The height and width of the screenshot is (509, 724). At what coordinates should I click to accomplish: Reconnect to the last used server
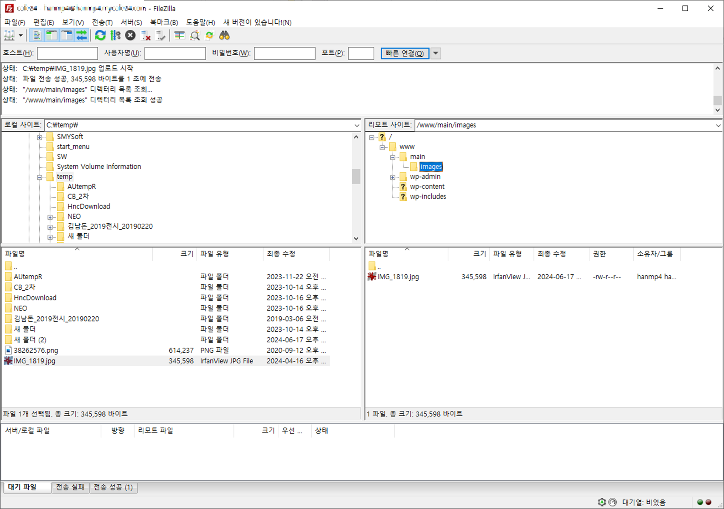coord(160,35)
